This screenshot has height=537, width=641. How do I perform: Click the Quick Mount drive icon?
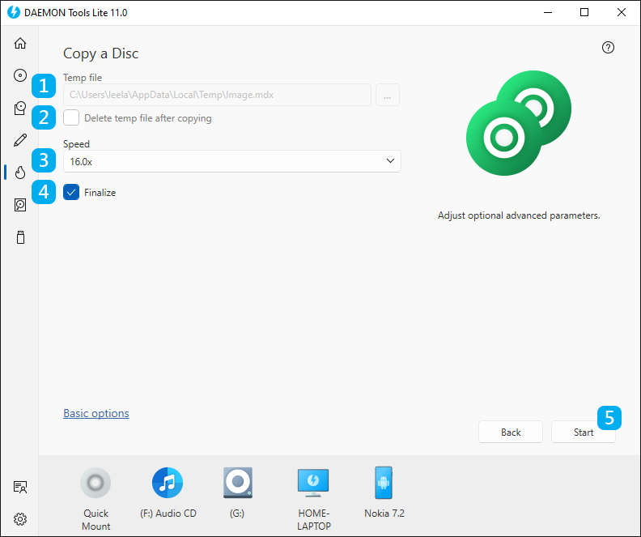(x=96, y=483)
